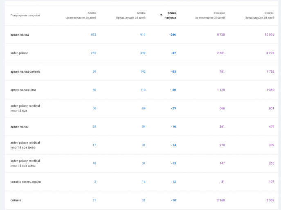The image size is (281, 210).
Task: Select the арден палац ціни query
Action: point(23,90)
